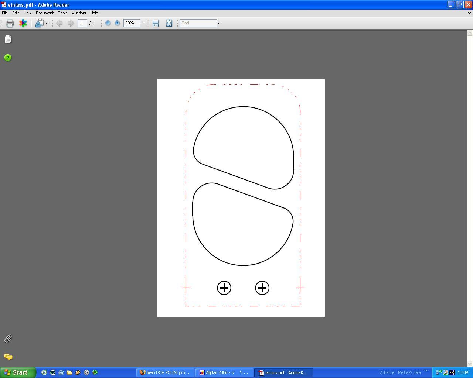Expand the Find options dropdown arrow

218,23
